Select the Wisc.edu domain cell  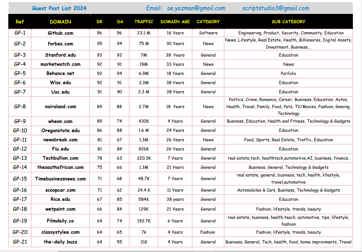click(x=60, y=83)
